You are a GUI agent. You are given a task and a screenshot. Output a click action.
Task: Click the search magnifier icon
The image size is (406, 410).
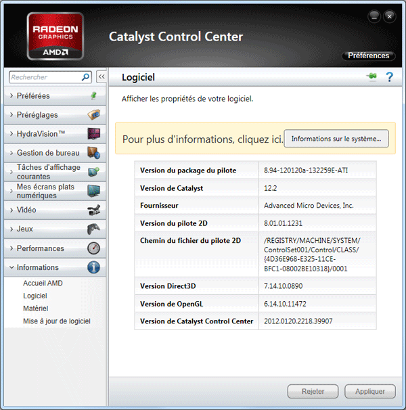point(85,77)
